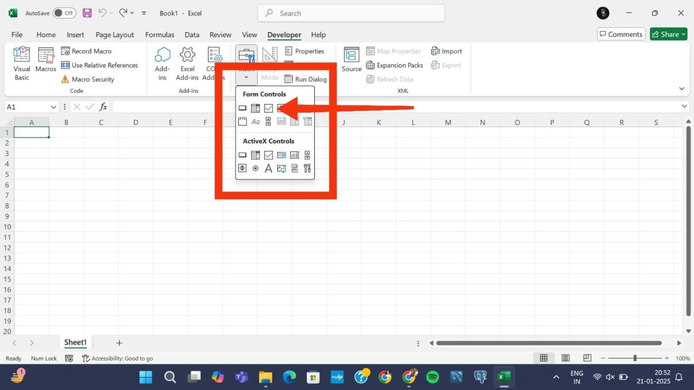694x390 pixels.
Task: Open the Formulas tab
Action: (x=159, y=35)
